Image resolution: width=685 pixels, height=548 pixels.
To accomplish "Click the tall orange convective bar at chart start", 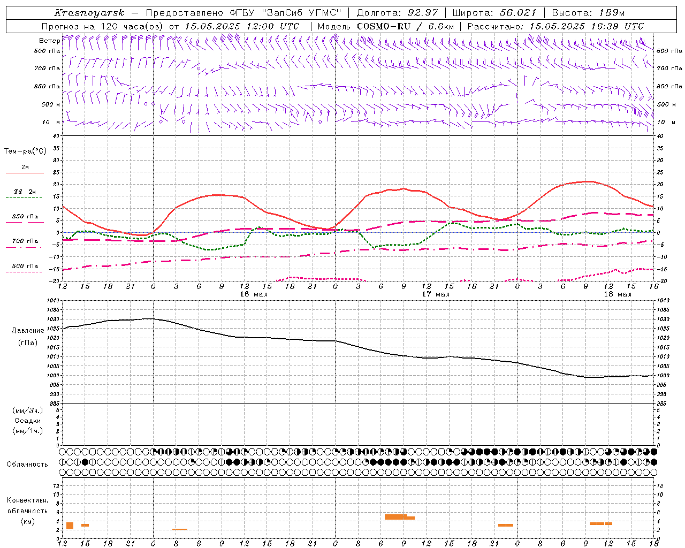I will (70, 526).
